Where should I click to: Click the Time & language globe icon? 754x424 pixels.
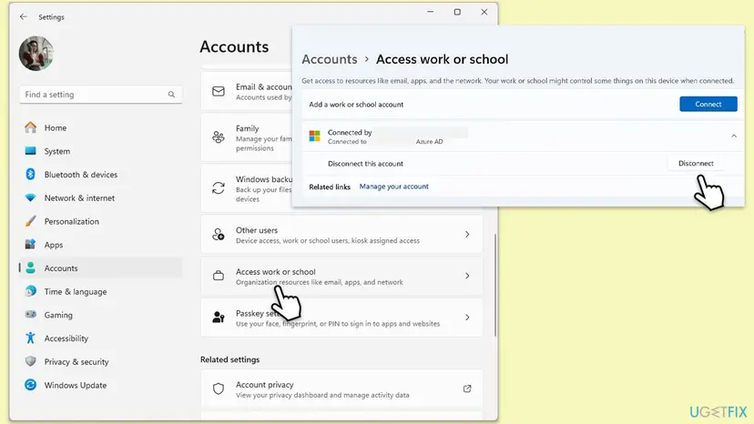click(x=31, y=291)
